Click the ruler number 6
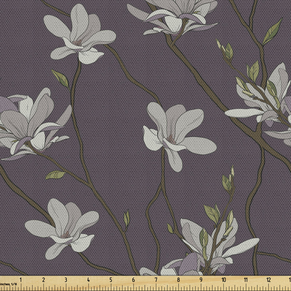291x291 pixels. point(133,280)
